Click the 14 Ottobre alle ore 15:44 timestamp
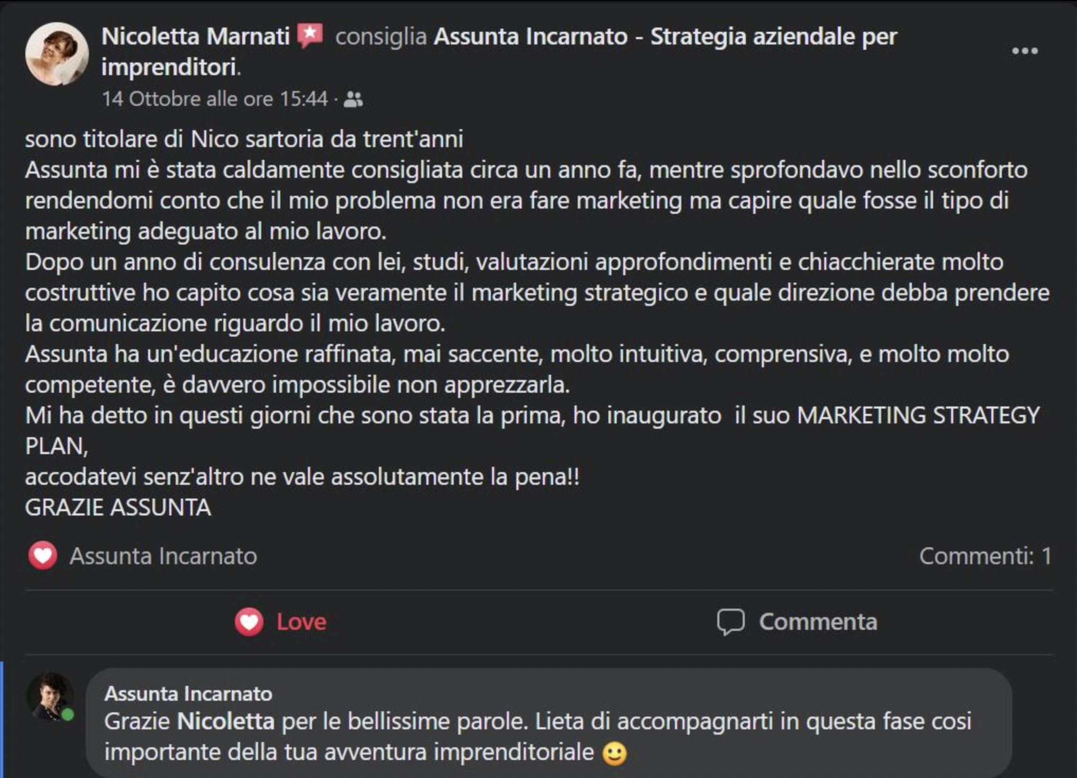The height and width of the screenshot is (778, 1077). click(215, 99)
